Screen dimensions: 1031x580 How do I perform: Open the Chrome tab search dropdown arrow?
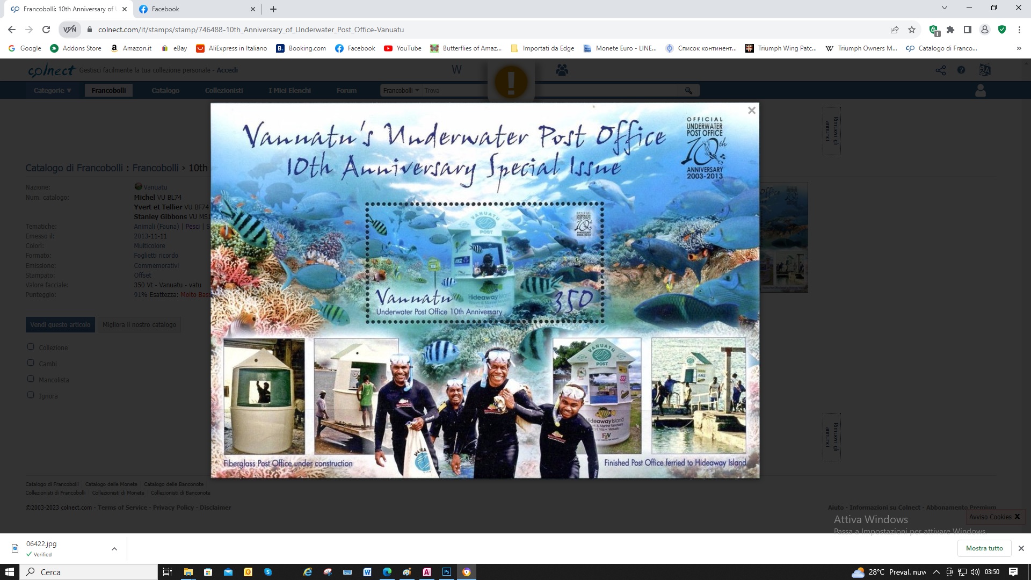(945, 8)
